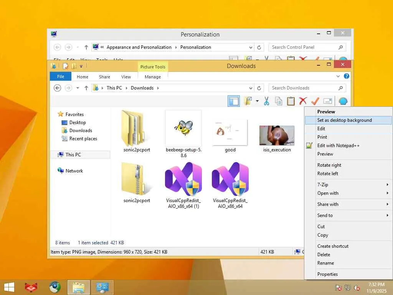The image size is (393, 295).
Task: Select Rotate left in context menu
Action: click(348, 174)
